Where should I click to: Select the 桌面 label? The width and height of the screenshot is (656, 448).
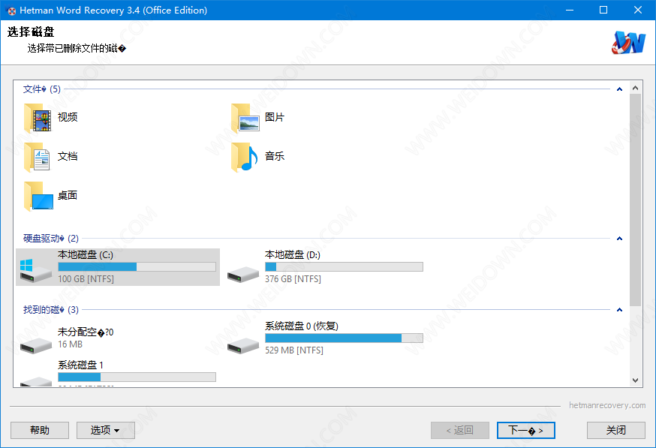(x=68, y=195)
